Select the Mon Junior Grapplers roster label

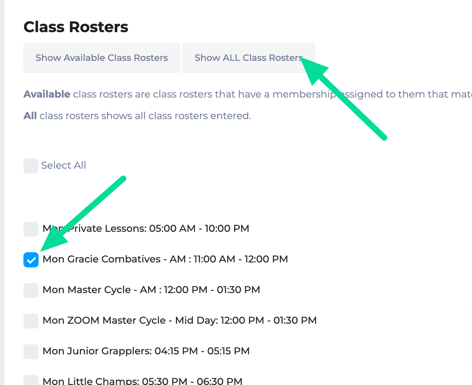pyautogui.click(x=146, y=351)
